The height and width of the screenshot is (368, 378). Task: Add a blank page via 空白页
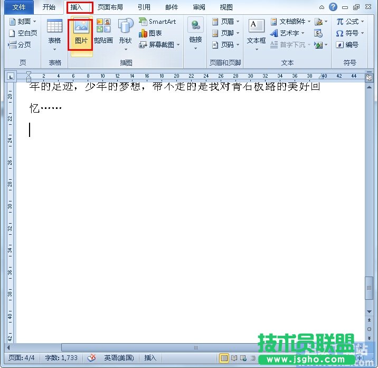coord(12,33)
